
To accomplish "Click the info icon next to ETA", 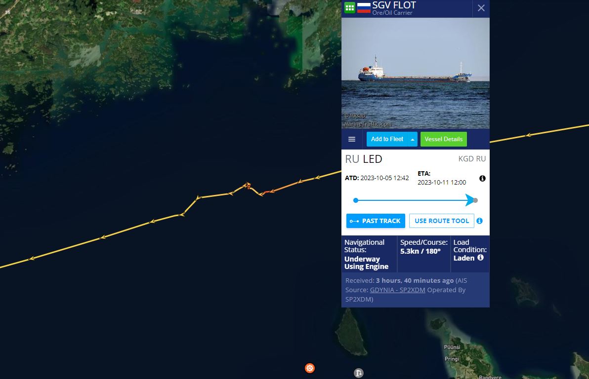I will [482, 178].
